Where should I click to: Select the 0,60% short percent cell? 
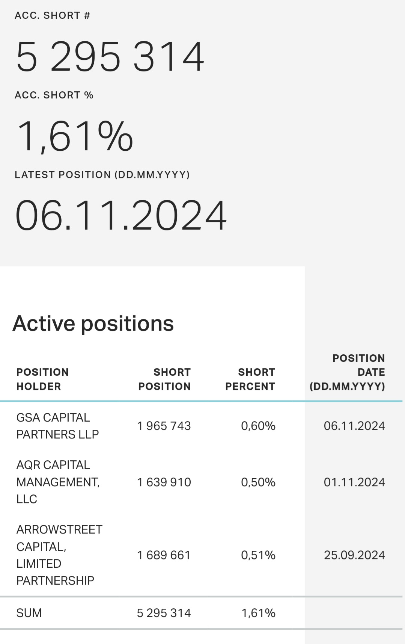tap(258, 426)
